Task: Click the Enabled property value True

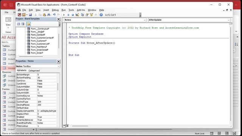Action: pyautogui.click(x=47, y=117)
